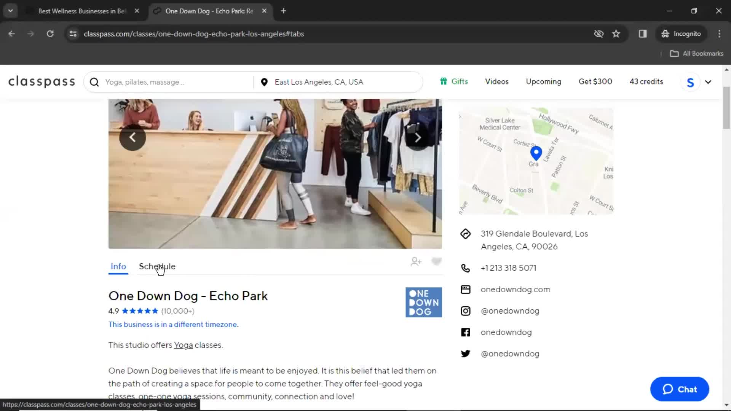Bookmark this page with the star icon
Viewport: 731px width, 411px height.
click(616, 34)
